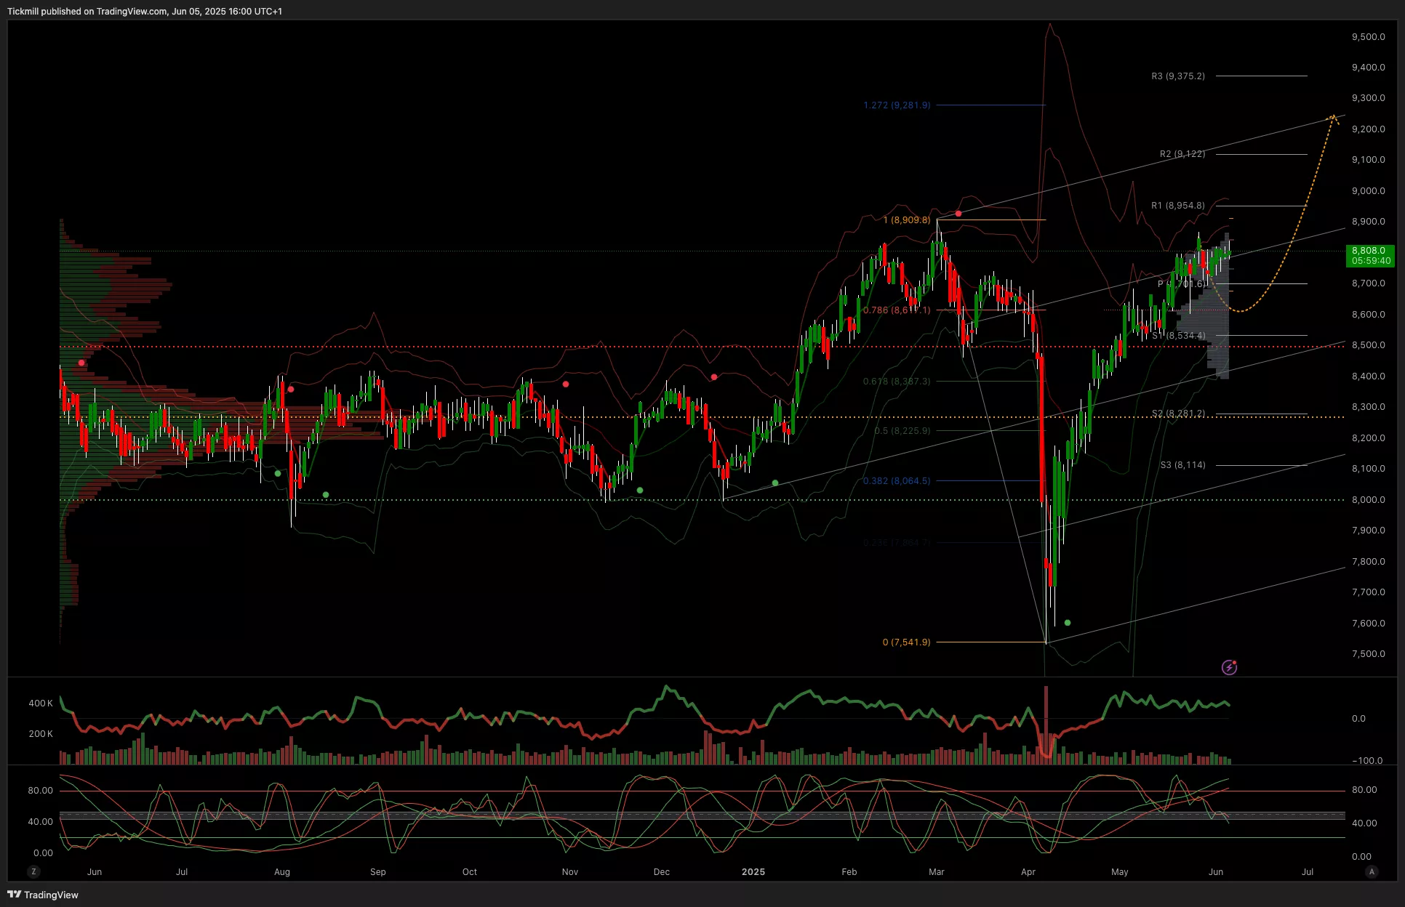Click the 2025 year marker on time axis

coord(753,871)
